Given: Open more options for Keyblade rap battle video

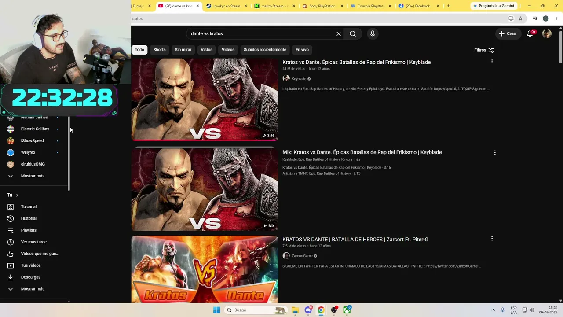Looking at the screenshot, I should tap(492, 61).
